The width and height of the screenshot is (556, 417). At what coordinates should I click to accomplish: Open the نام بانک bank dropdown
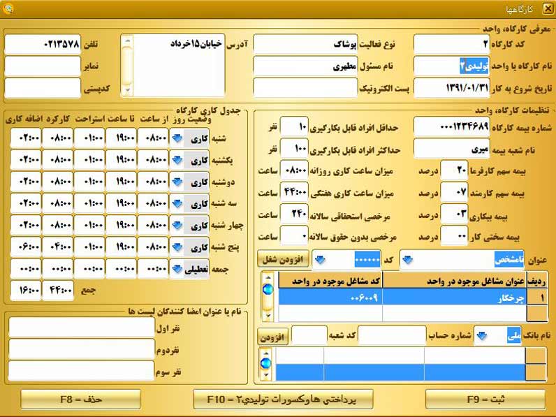[481, 335]
